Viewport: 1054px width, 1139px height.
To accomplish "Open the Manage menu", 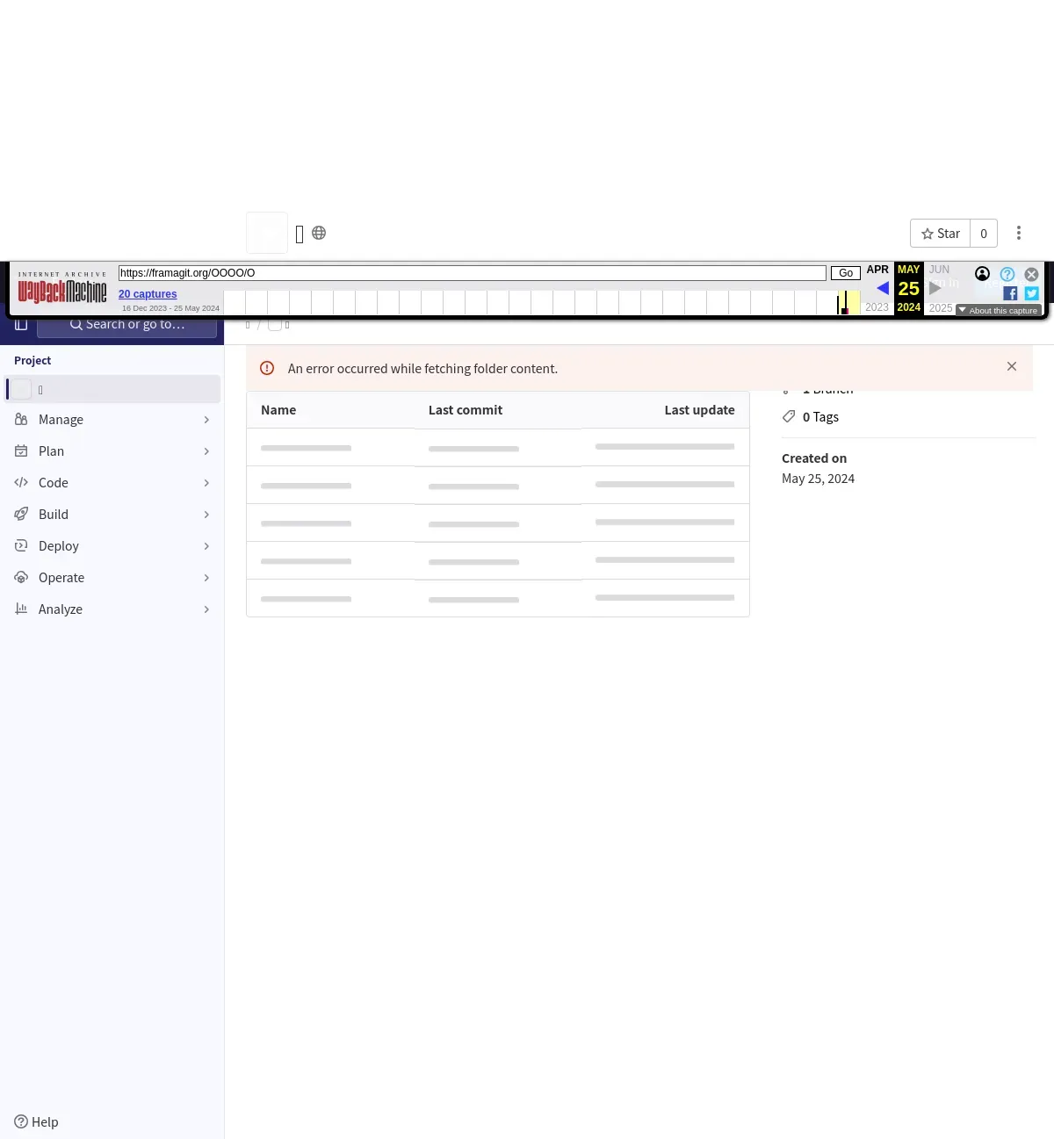I will point(114,420).
